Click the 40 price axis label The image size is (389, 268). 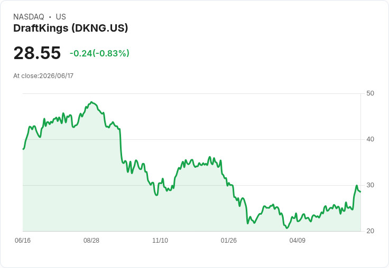[x=370, y=139]
